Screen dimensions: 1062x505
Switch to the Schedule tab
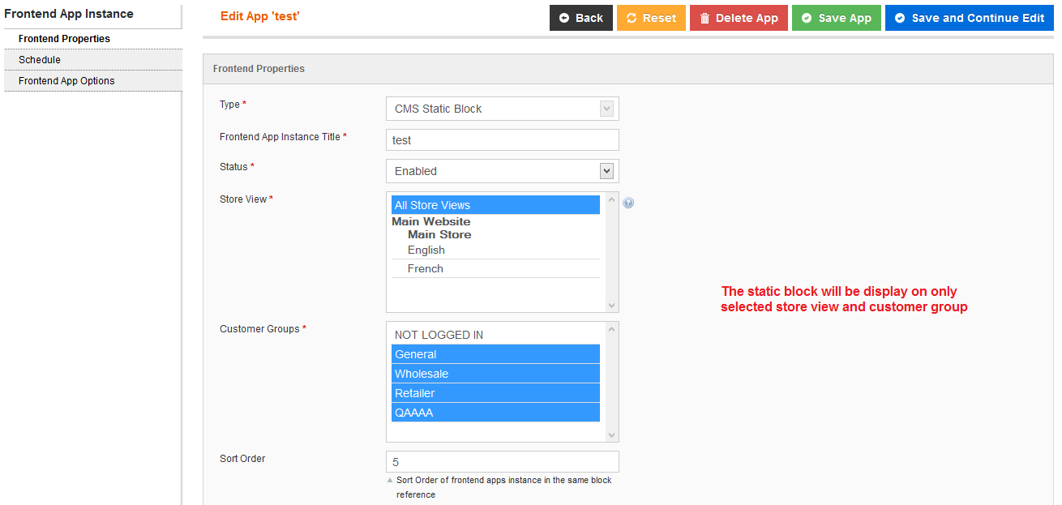[41, 59]
